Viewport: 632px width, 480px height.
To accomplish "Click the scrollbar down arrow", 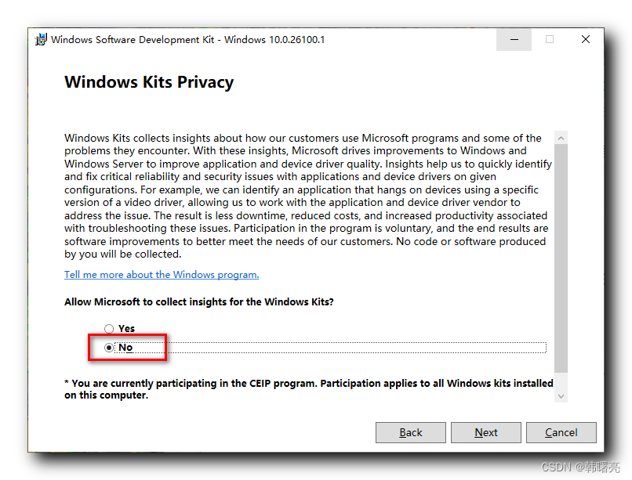I will [561, 397].
